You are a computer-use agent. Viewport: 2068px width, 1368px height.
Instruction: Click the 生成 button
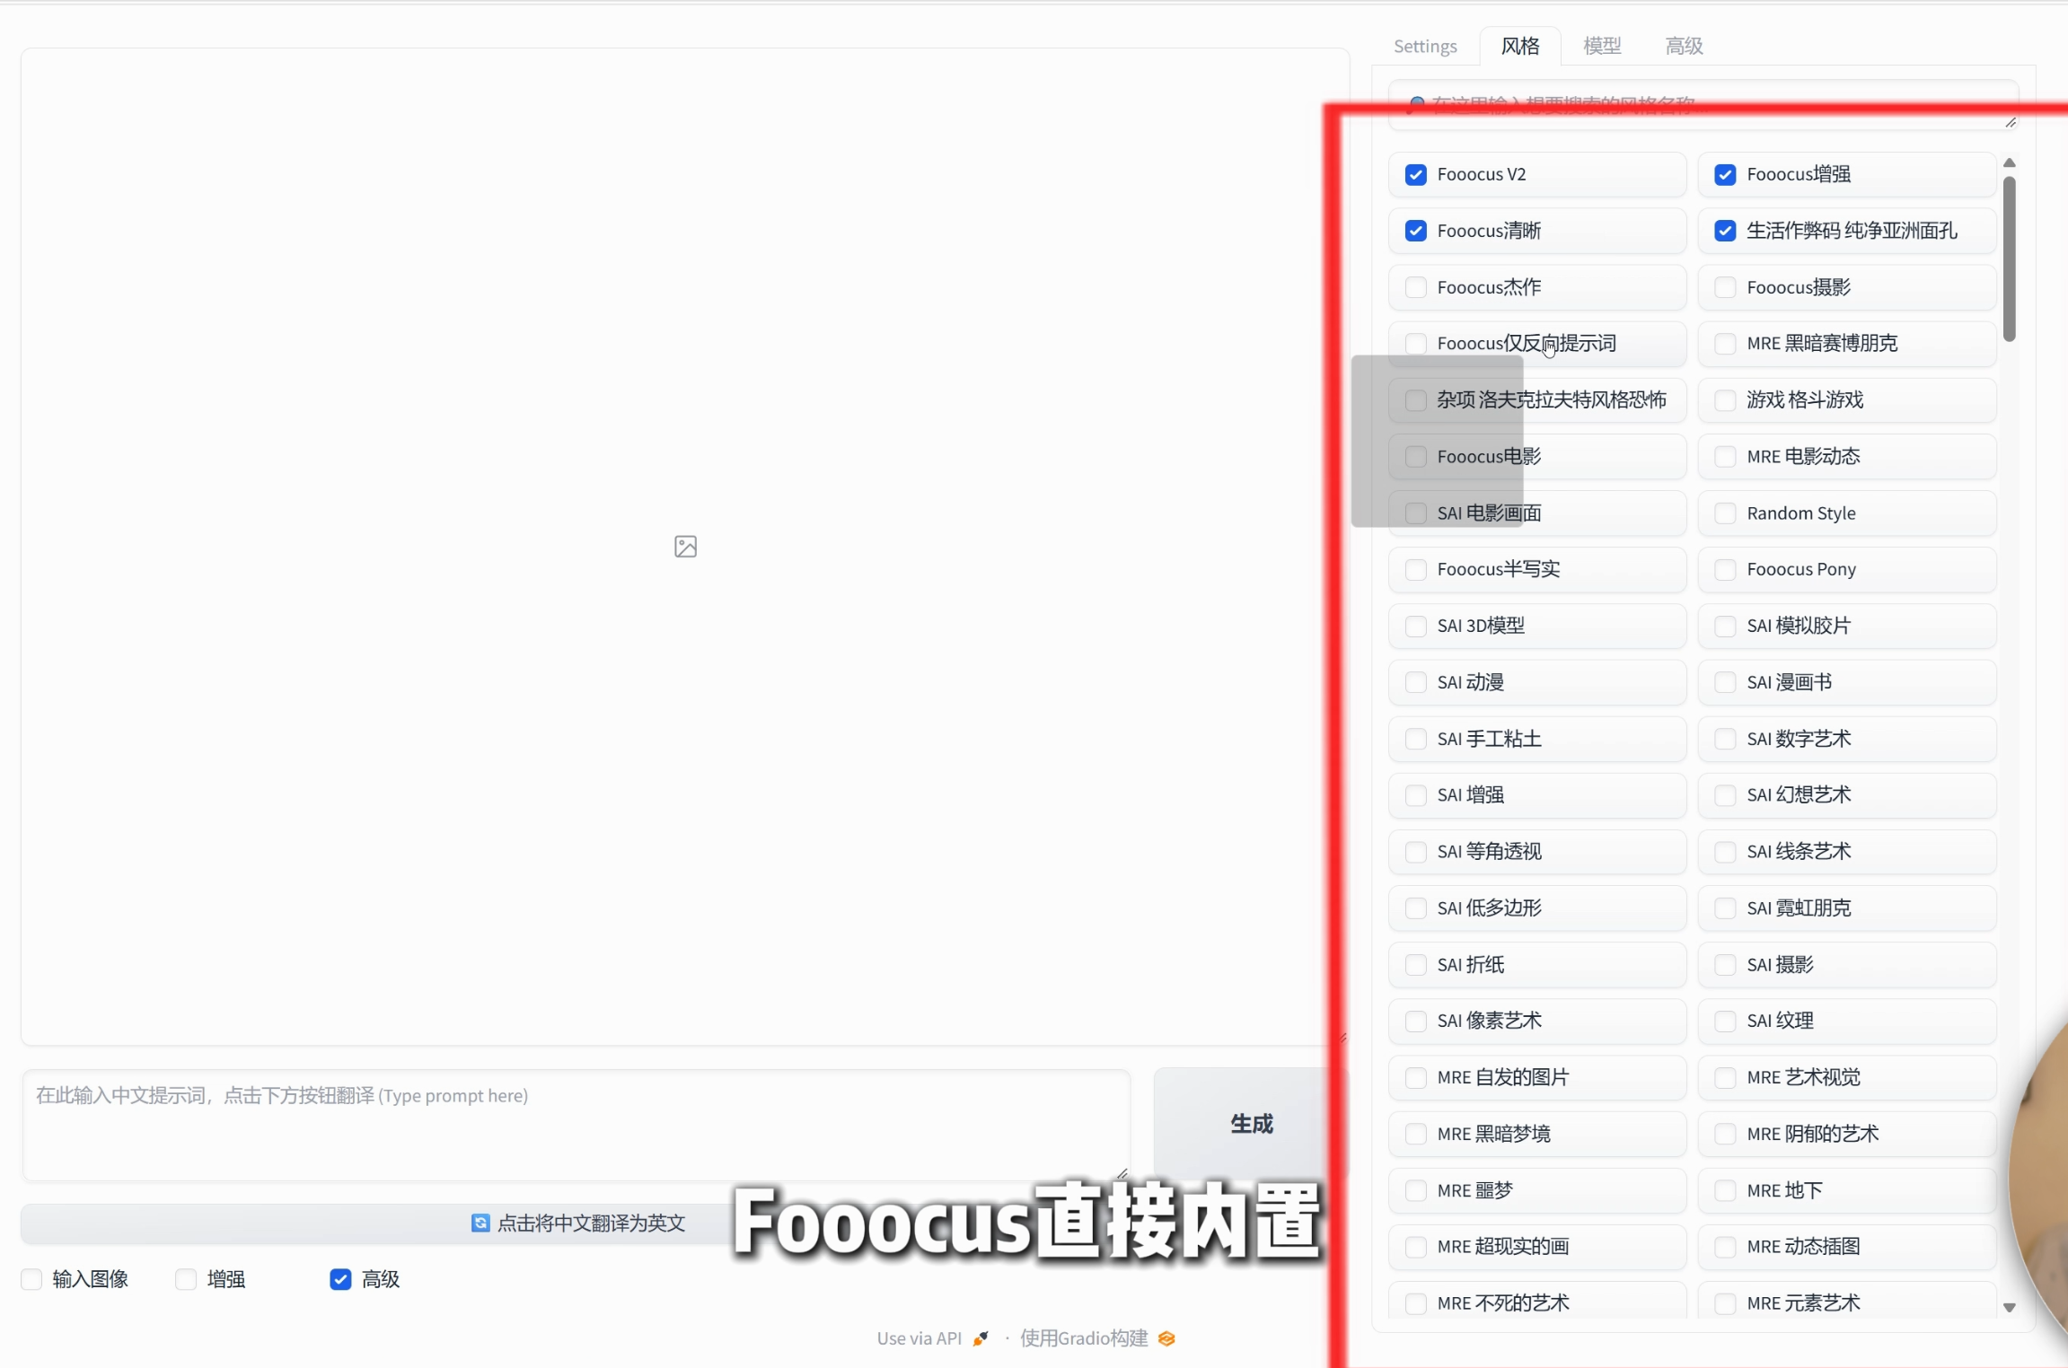click(1251, 1123)
